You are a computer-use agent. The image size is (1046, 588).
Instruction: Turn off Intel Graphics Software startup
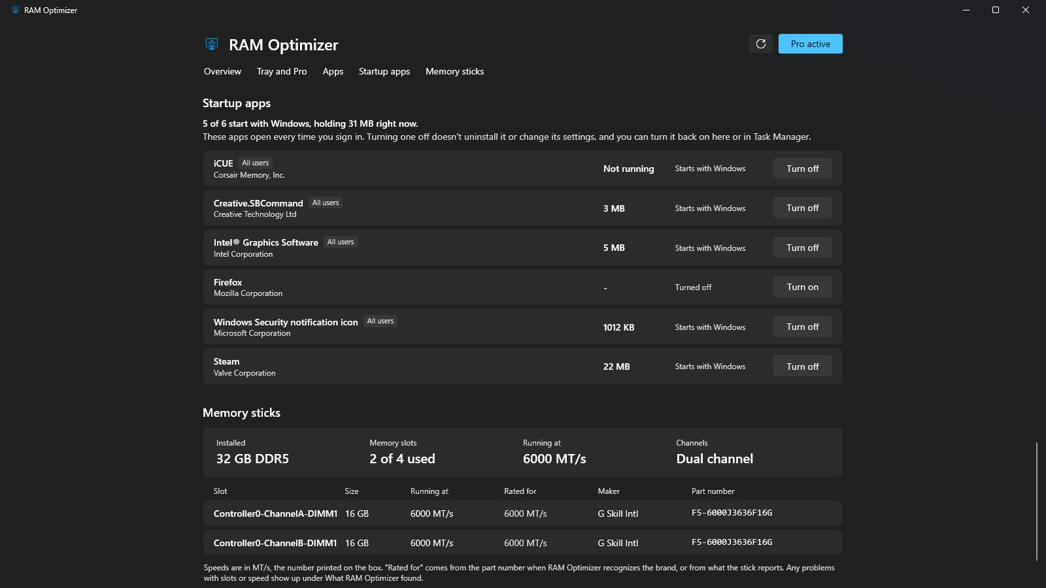point(802,248)
